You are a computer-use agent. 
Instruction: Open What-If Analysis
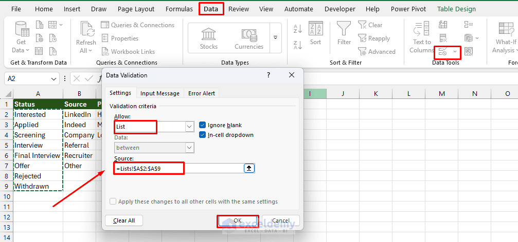506,36
